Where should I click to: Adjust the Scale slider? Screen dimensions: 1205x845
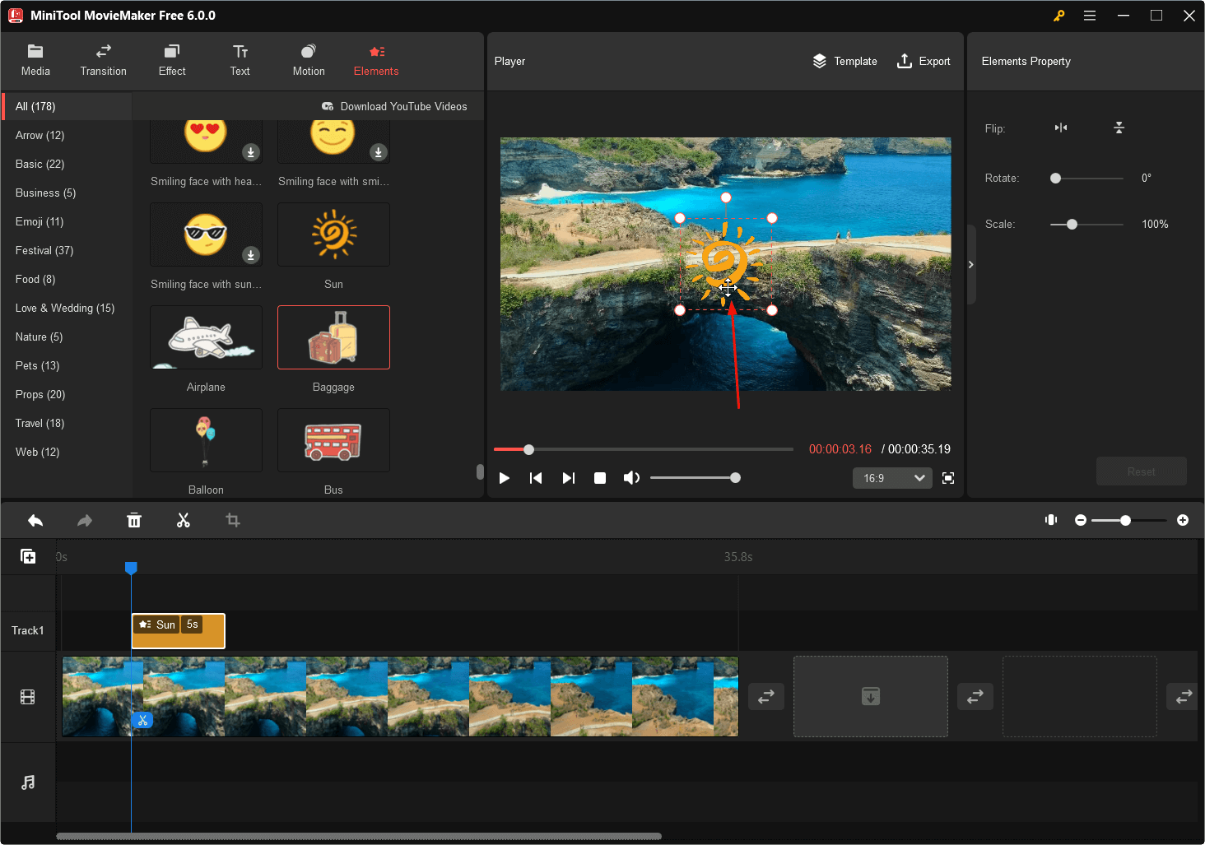pos(1071,224)
